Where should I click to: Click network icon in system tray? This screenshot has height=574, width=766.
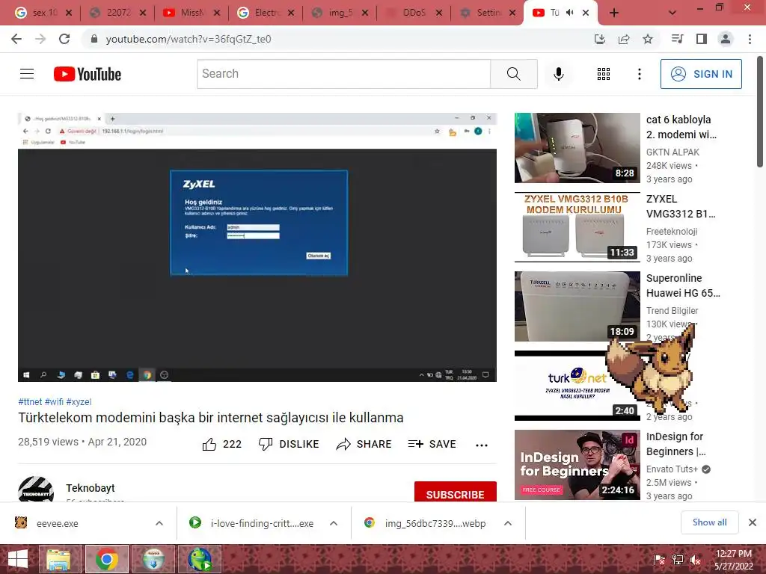tap(678, 561)
